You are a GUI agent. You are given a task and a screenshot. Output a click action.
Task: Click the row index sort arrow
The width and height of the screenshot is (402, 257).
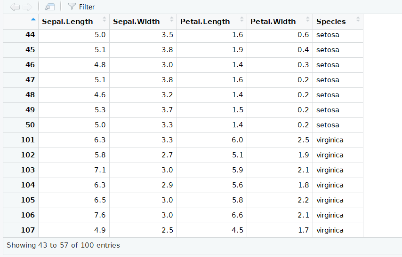pos(32,20)
